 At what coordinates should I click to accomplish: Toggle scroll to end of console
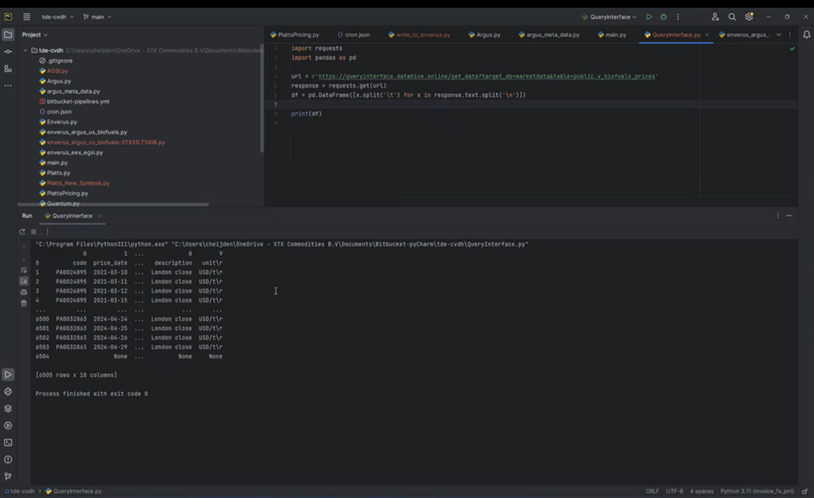click(24, 281)
